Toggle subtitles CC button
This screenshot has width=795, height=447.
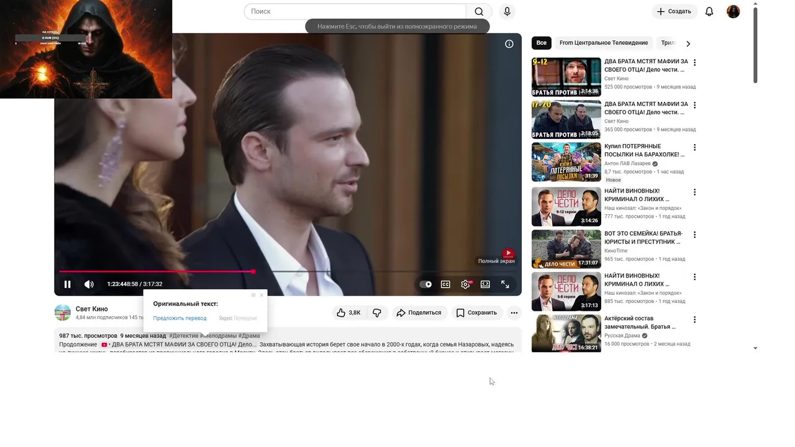(445, 284)
